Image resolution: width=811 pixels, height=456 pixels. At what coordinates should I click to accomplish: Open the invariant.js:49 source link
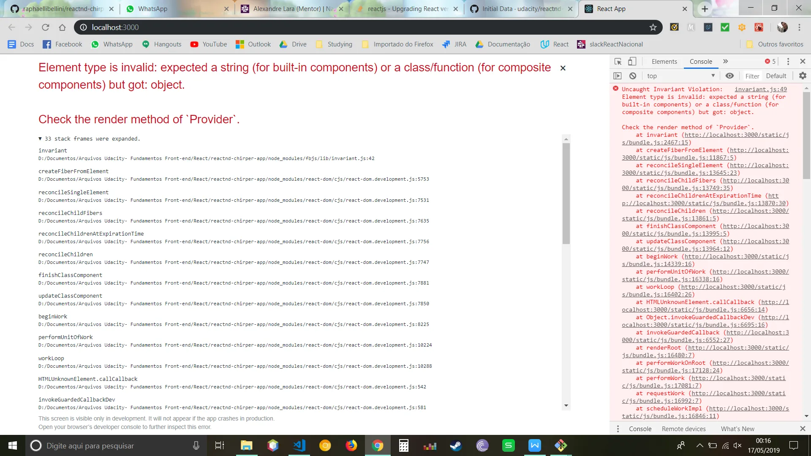[760, 89]
